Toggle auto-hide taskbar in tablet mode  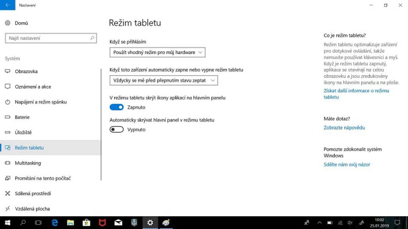tap(117, 130)
